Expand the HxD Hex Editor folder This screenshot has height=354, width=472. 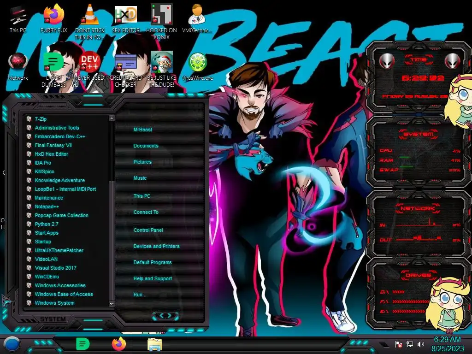(x=52, y=154)
